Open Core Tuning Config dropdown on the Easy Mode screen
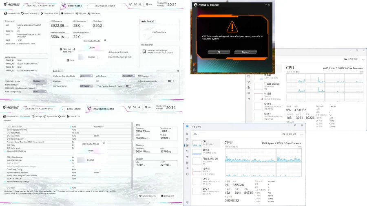The width and height of the screenshot is (367, 206). click(x=40, y=92)
